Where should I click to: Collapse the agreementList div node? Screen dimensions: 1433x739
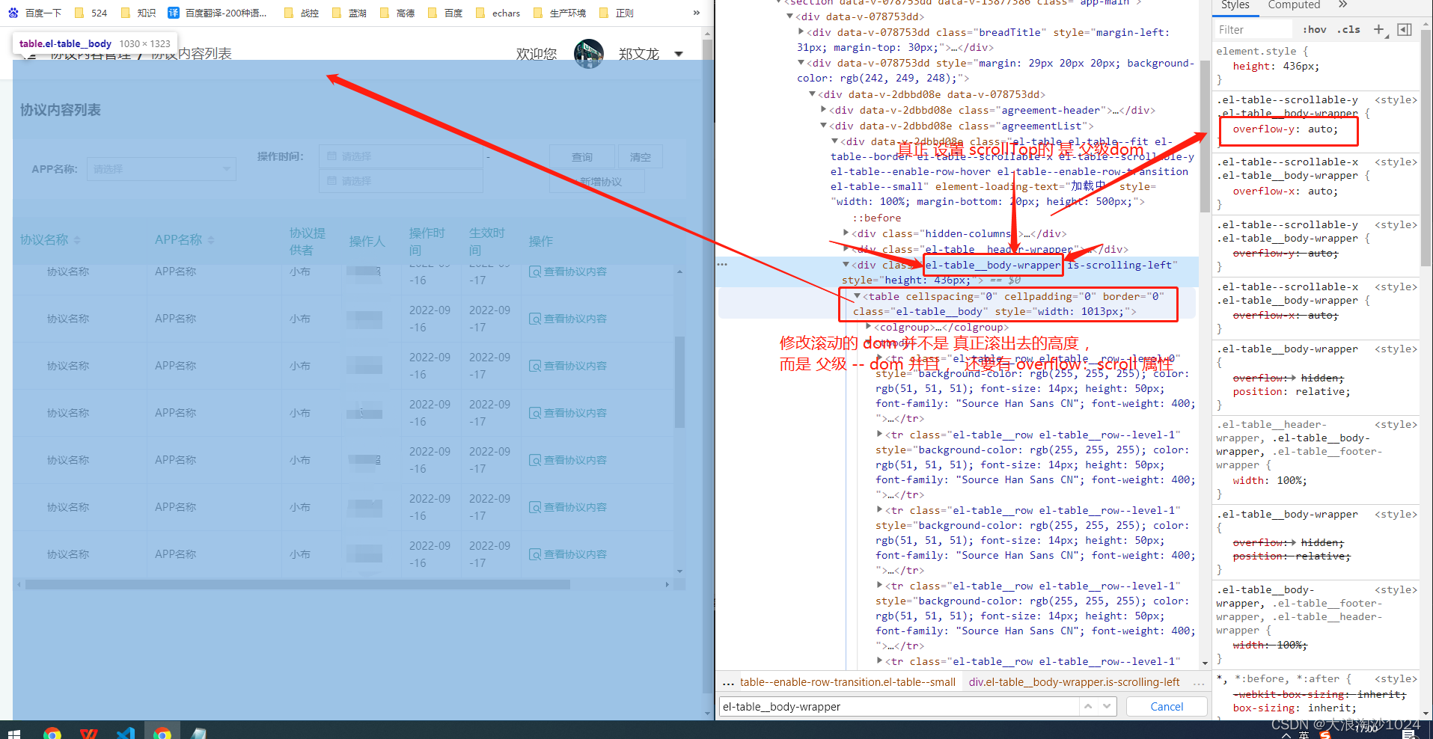point(824,126)
